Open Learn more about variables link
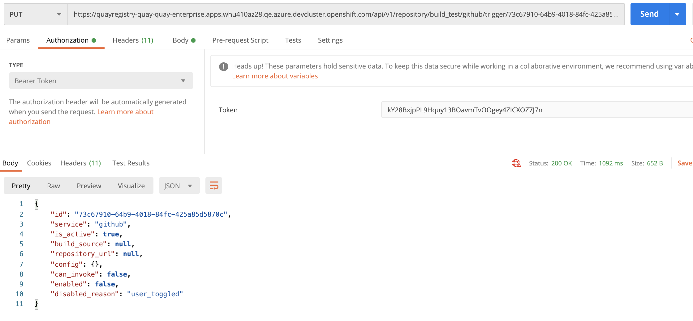This screenshot has height=321, width=693. coord(275,76)
